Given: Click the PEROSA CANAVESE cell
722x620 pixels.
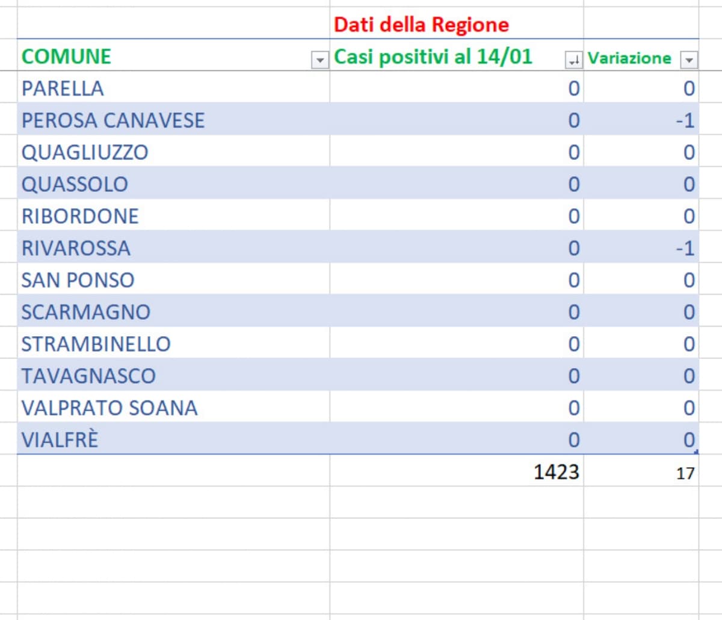Looking at the screenshot, I should [x=113, y=120].
